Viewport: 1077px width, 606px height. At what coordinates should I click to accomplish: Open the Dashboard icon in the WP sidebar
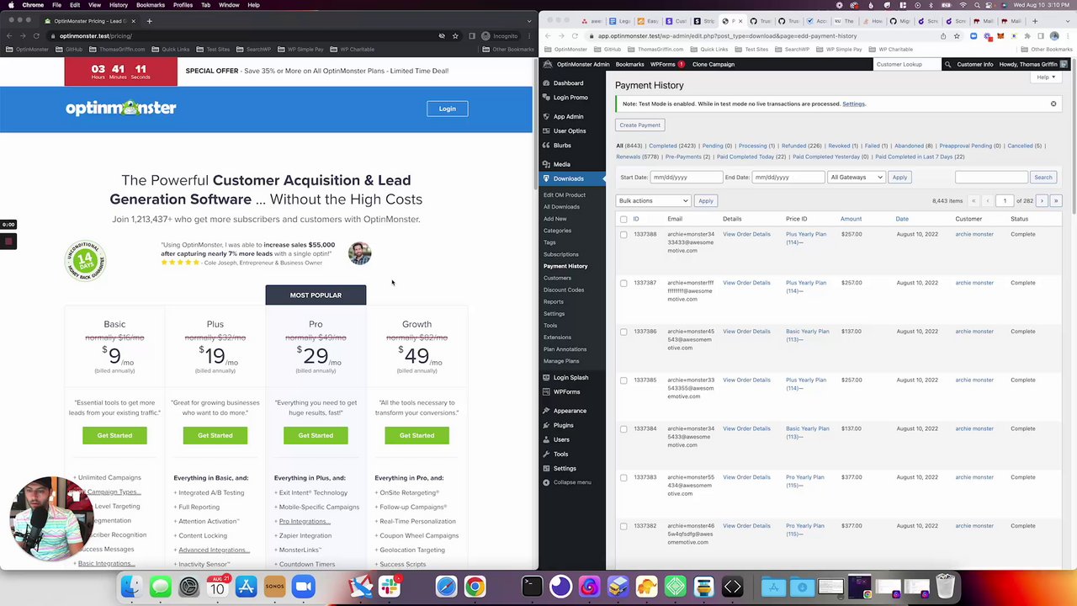tap(546, 83)
